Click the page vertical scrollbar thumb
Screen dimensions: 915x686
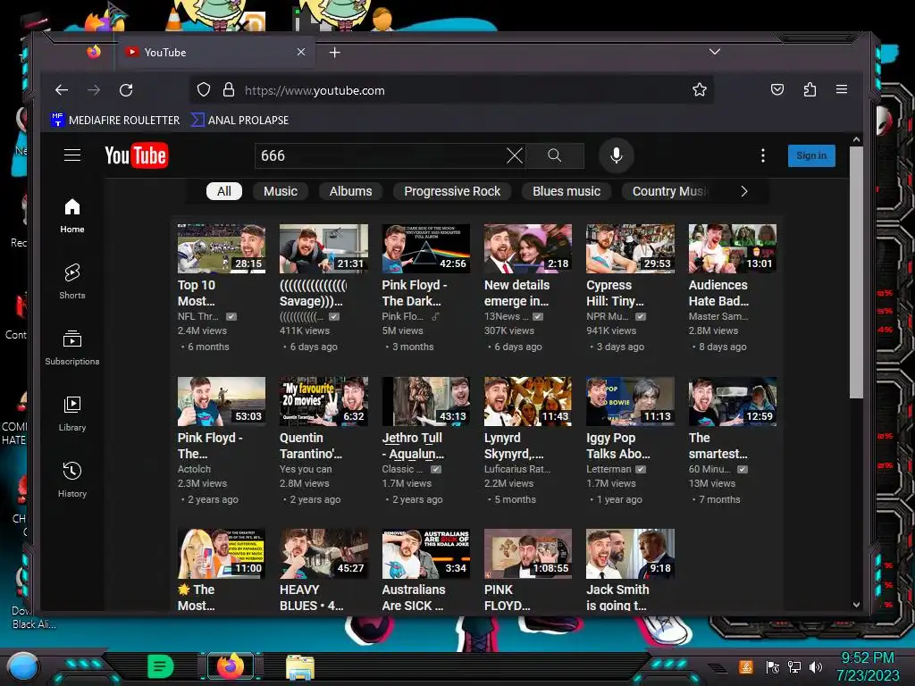856,272
